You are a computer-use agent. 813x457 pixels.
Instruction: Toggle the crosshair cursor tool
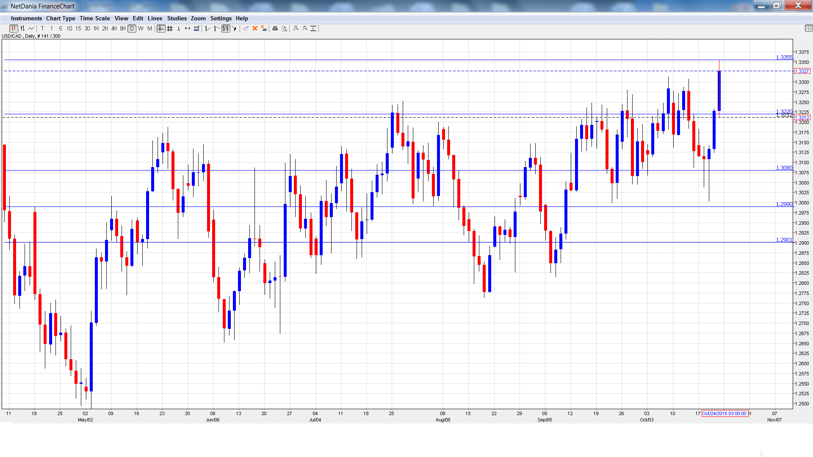pos(161,28)
